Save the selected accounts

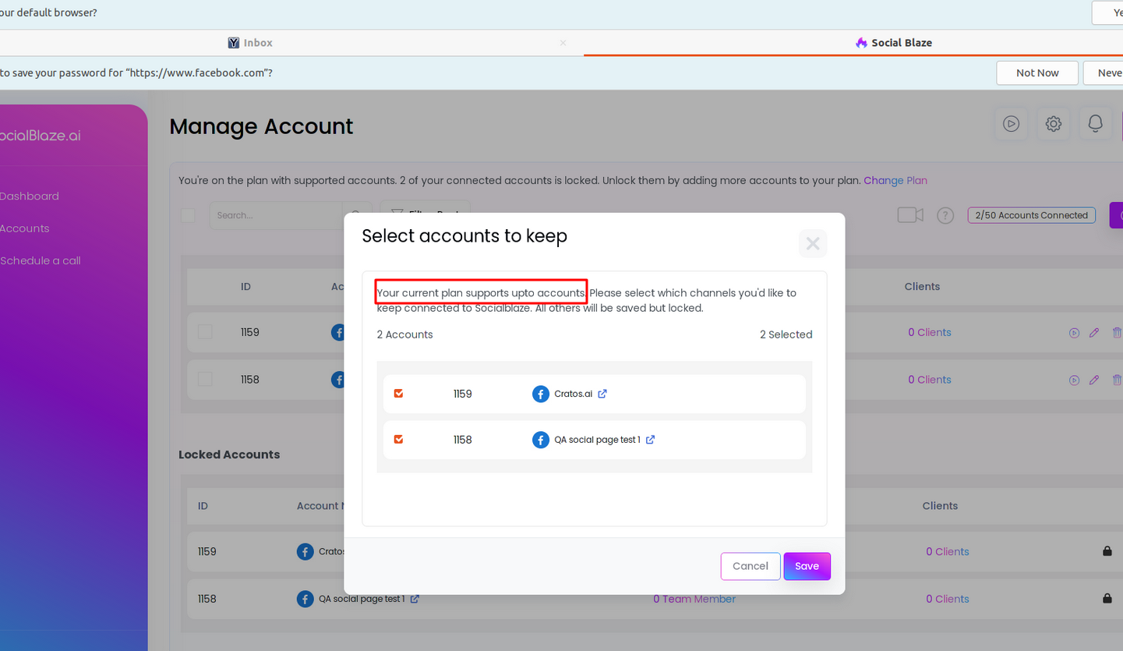(x=807, y=566)
